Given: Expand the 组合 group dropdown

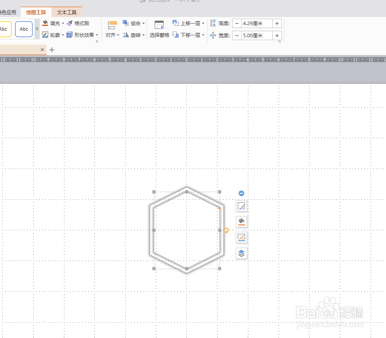Looking at the screenshot, I should click(x=134, y=23).
